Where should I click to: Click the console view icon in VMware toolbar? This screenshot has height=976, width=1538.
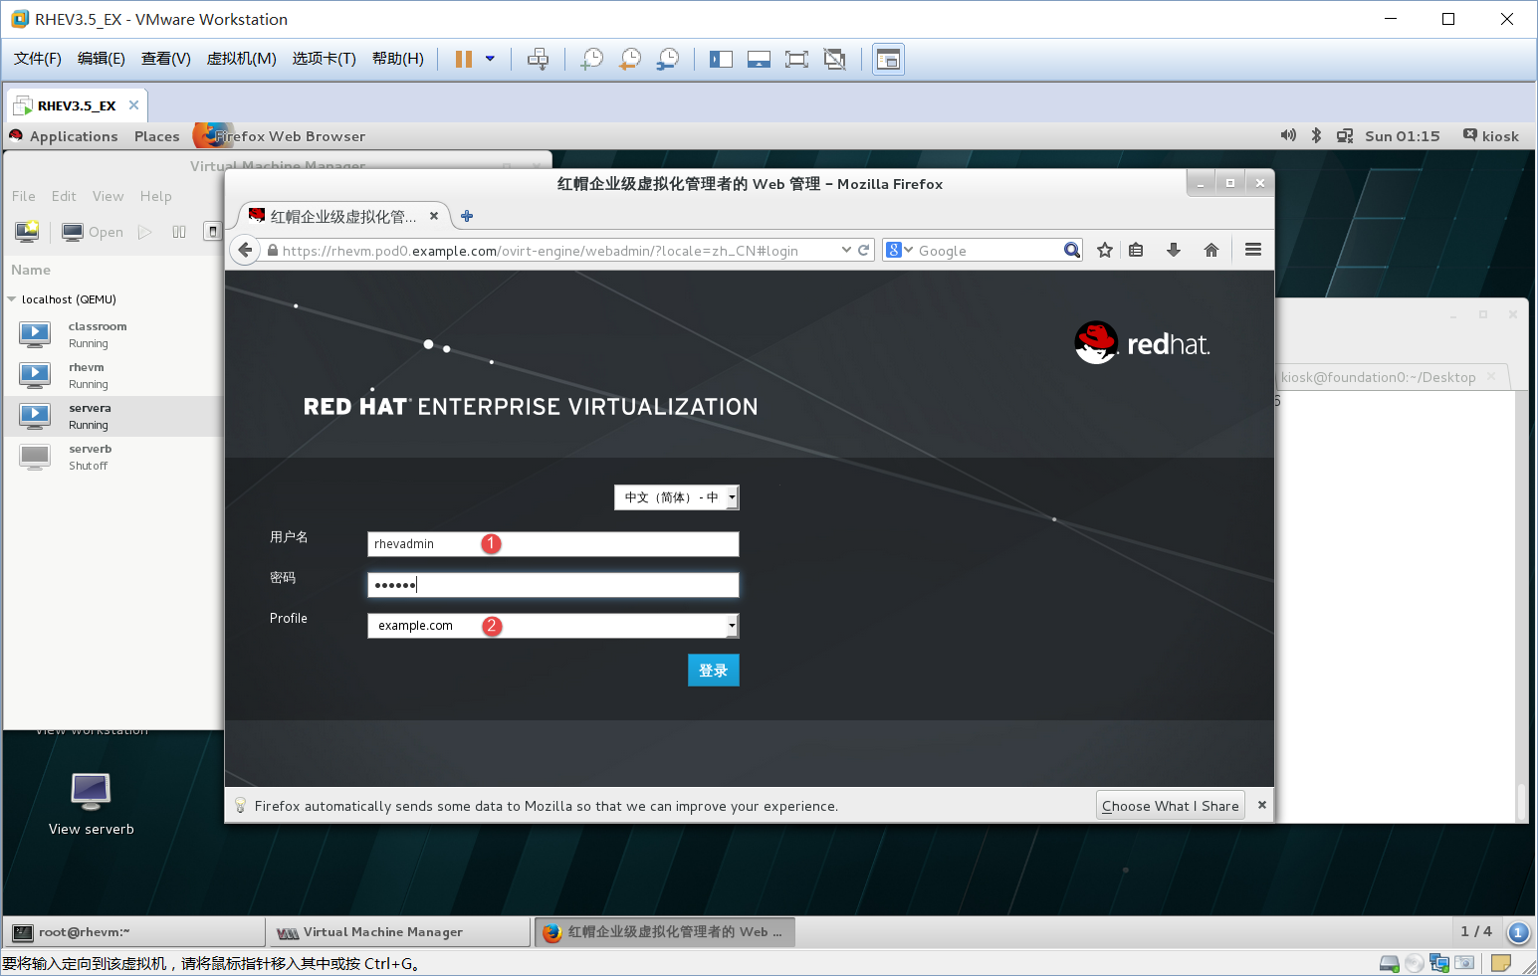coord(888,59)
